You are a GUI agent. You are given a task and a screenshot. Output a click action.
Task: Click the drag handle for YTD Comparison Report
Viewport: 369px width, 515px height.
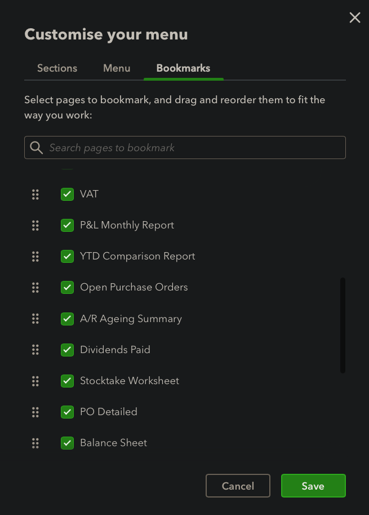[x=35, y=256]
